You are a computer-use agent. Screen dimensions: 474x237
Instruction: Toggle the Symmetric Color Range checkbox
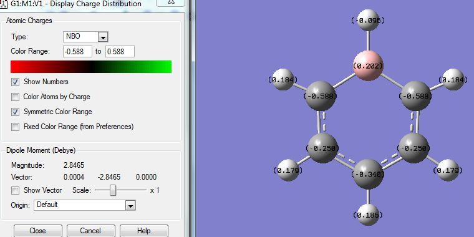coord(15,112)
